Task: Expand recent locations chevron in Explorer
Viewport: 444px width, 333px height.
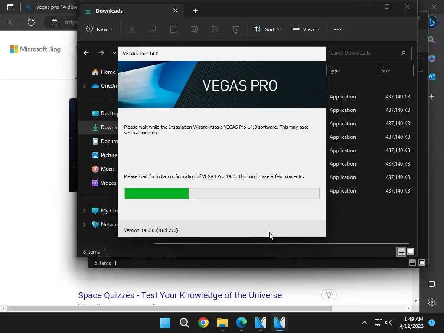Action: pos(114,52)
